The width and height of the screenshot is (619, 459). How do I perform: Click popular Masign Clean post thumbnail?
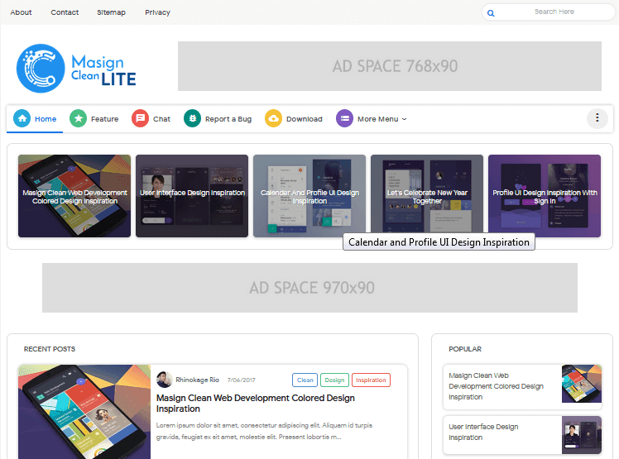coord(582,384)
